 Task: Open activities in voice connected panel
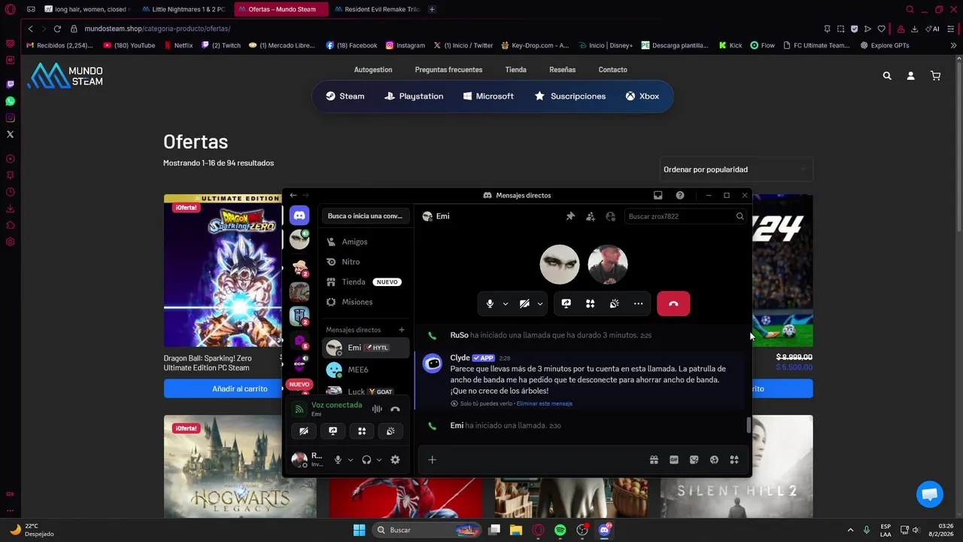(x=362, y=431)
